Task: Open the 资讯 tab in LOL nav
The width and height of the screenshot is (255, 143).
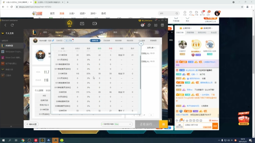Action: coord(45,32)
